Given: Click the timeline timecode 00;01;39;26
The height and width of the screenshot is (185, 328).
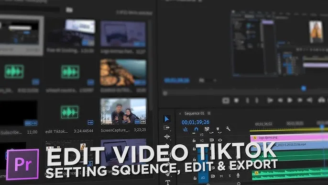Looking at the screenshot, I should (196, 122).
